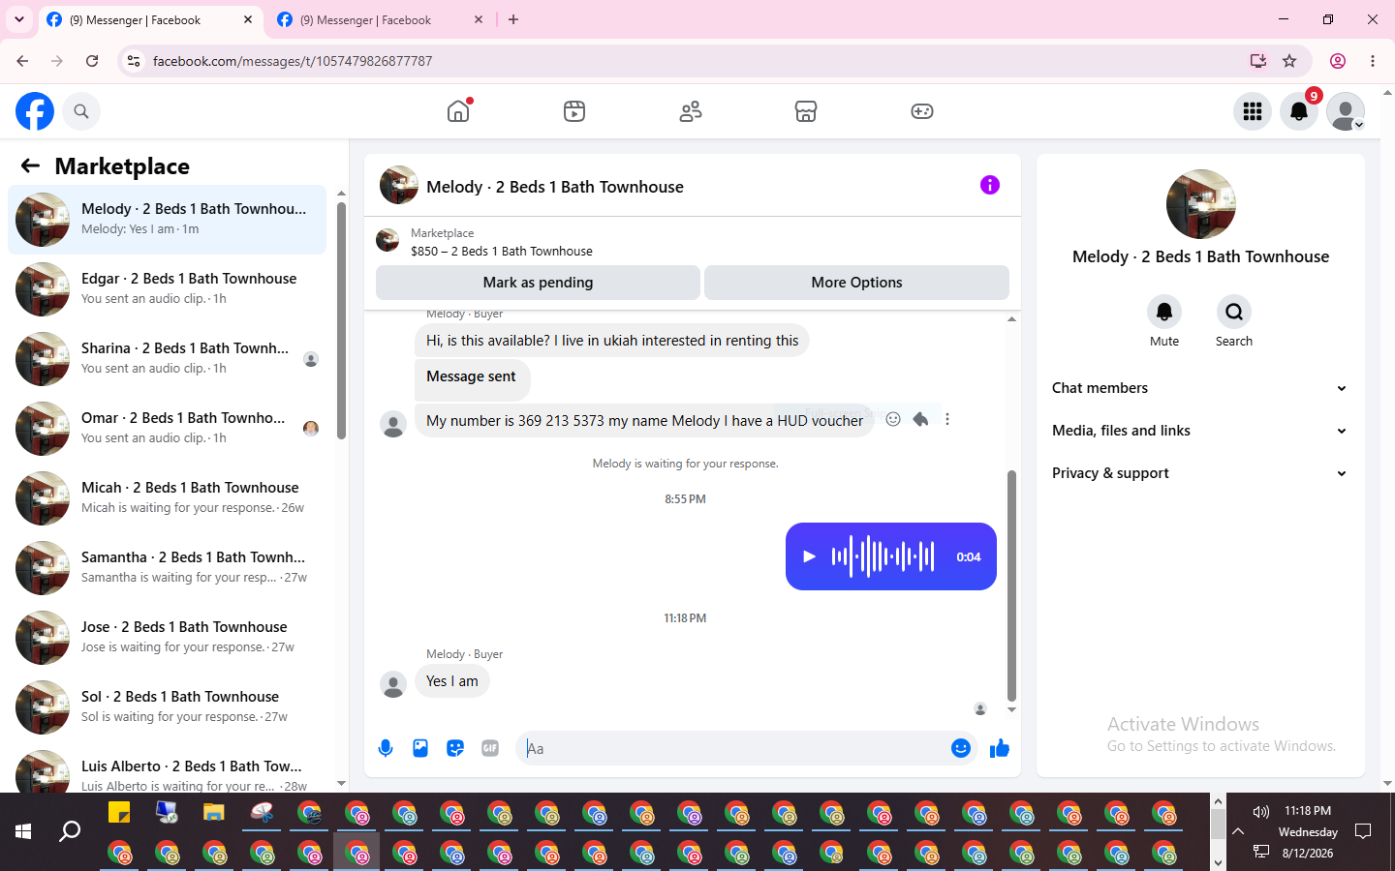Open conversation information purple i icon
1395x871 pixels.
coord(989,185)
